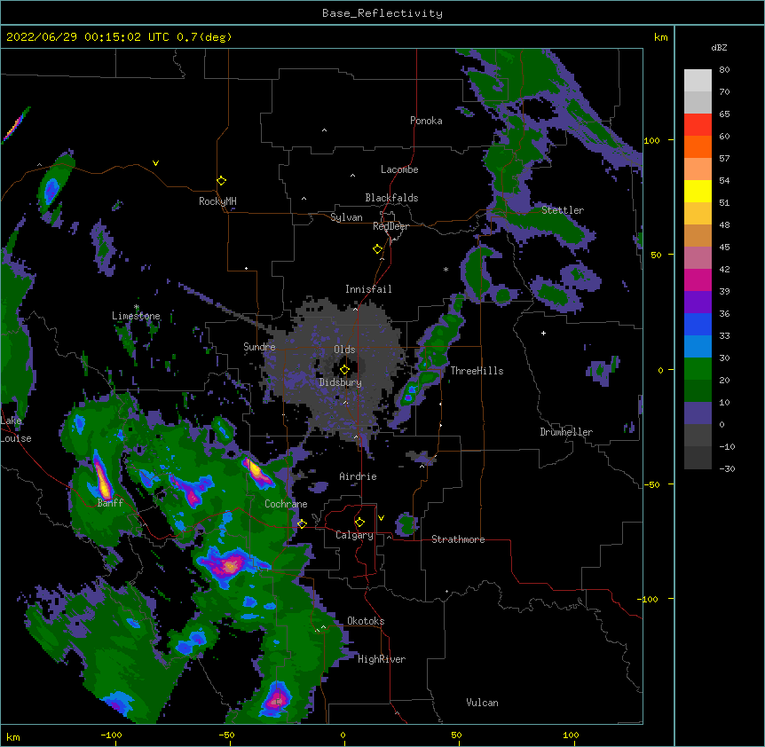This screenshot has height=747, width=765.
Task: Click the yellow diamond marker just above Calgary label
Action: [359, 523]
